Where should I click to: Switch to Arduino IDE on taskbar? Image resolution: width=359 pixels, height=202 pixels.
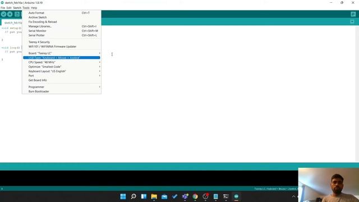tap(236, 196)
